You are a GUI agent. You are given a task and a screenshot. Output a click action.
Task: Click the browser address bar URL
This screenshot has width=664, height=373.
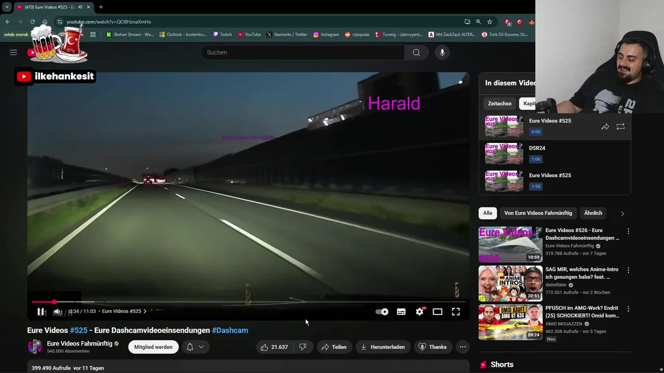pos(109,22)
